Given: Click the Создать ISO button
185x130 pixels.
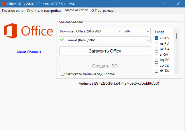Looking at the screenshot, I should [105, 66].
